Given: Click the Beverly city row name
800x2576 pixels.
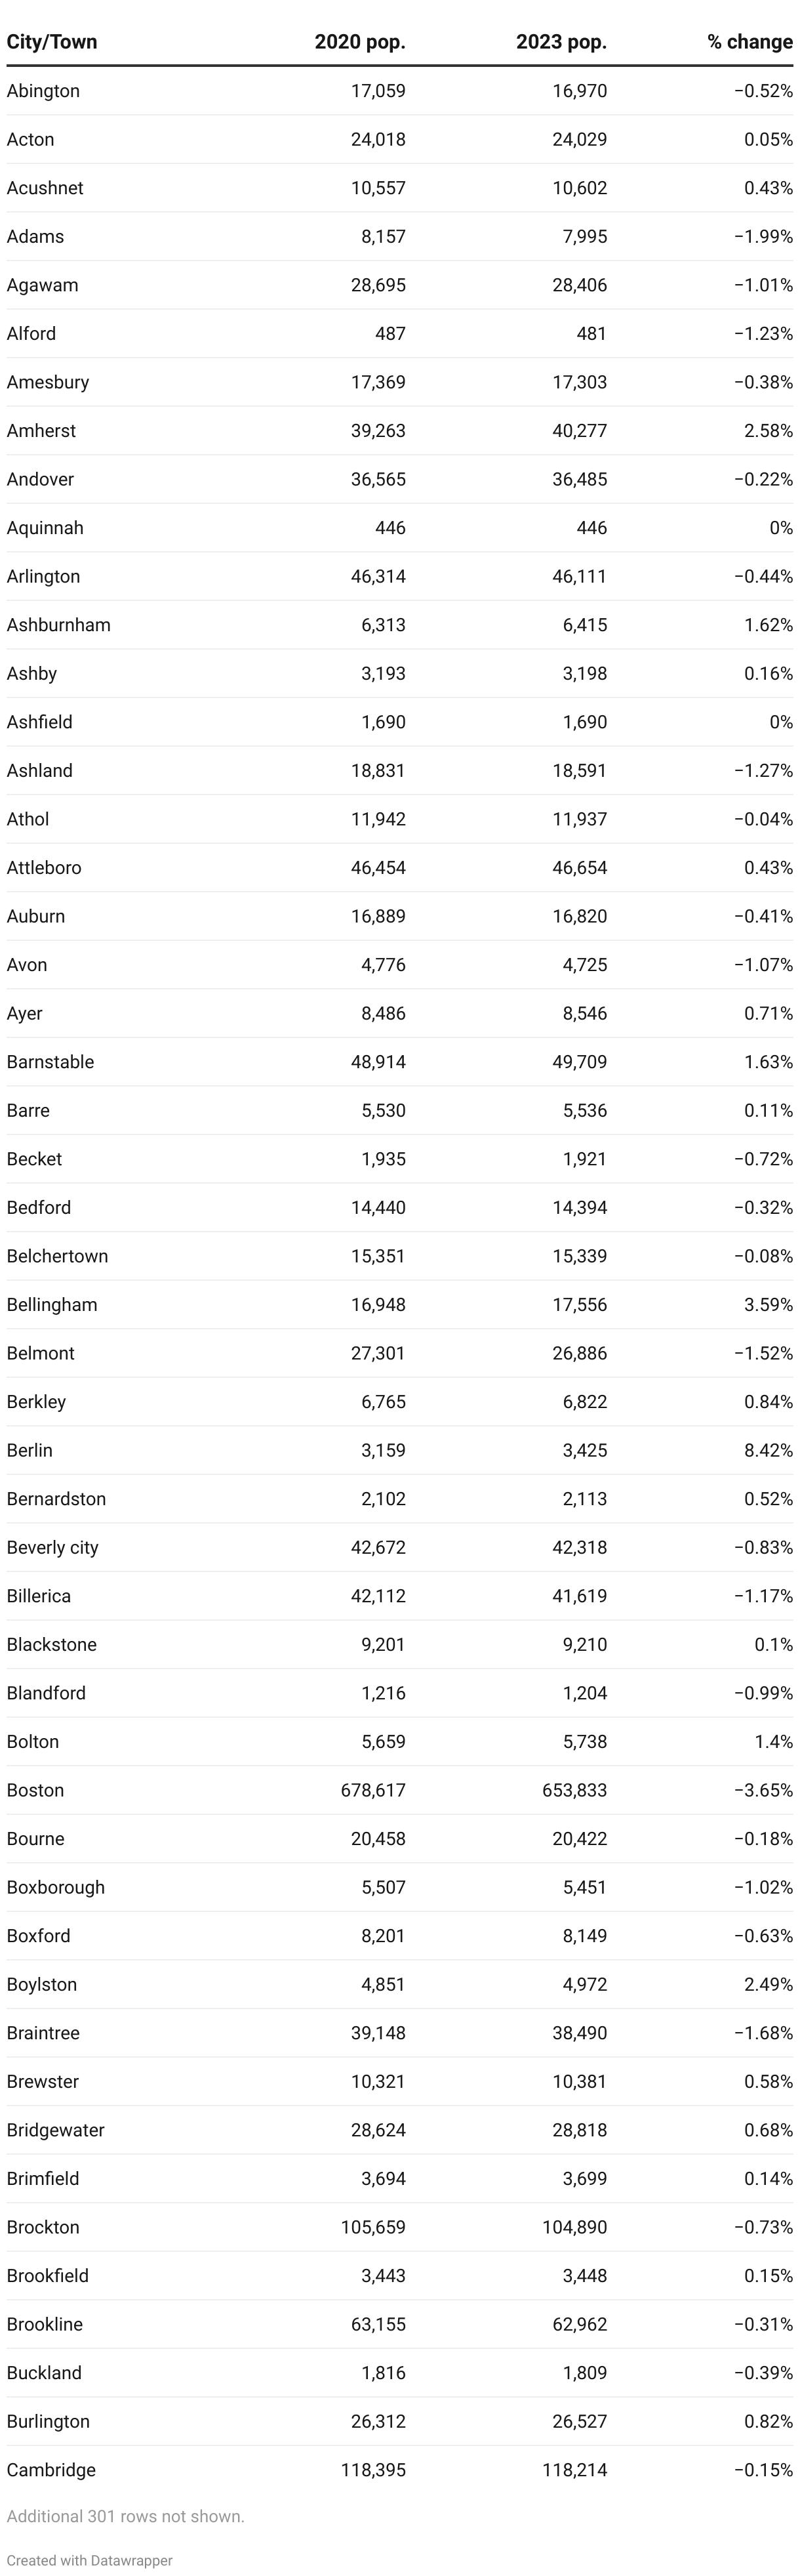Looking at the screenshot, I should coord(53,1548).
